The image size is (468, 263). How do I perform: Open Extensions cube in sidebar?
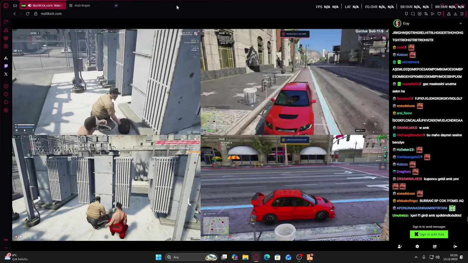6,102
